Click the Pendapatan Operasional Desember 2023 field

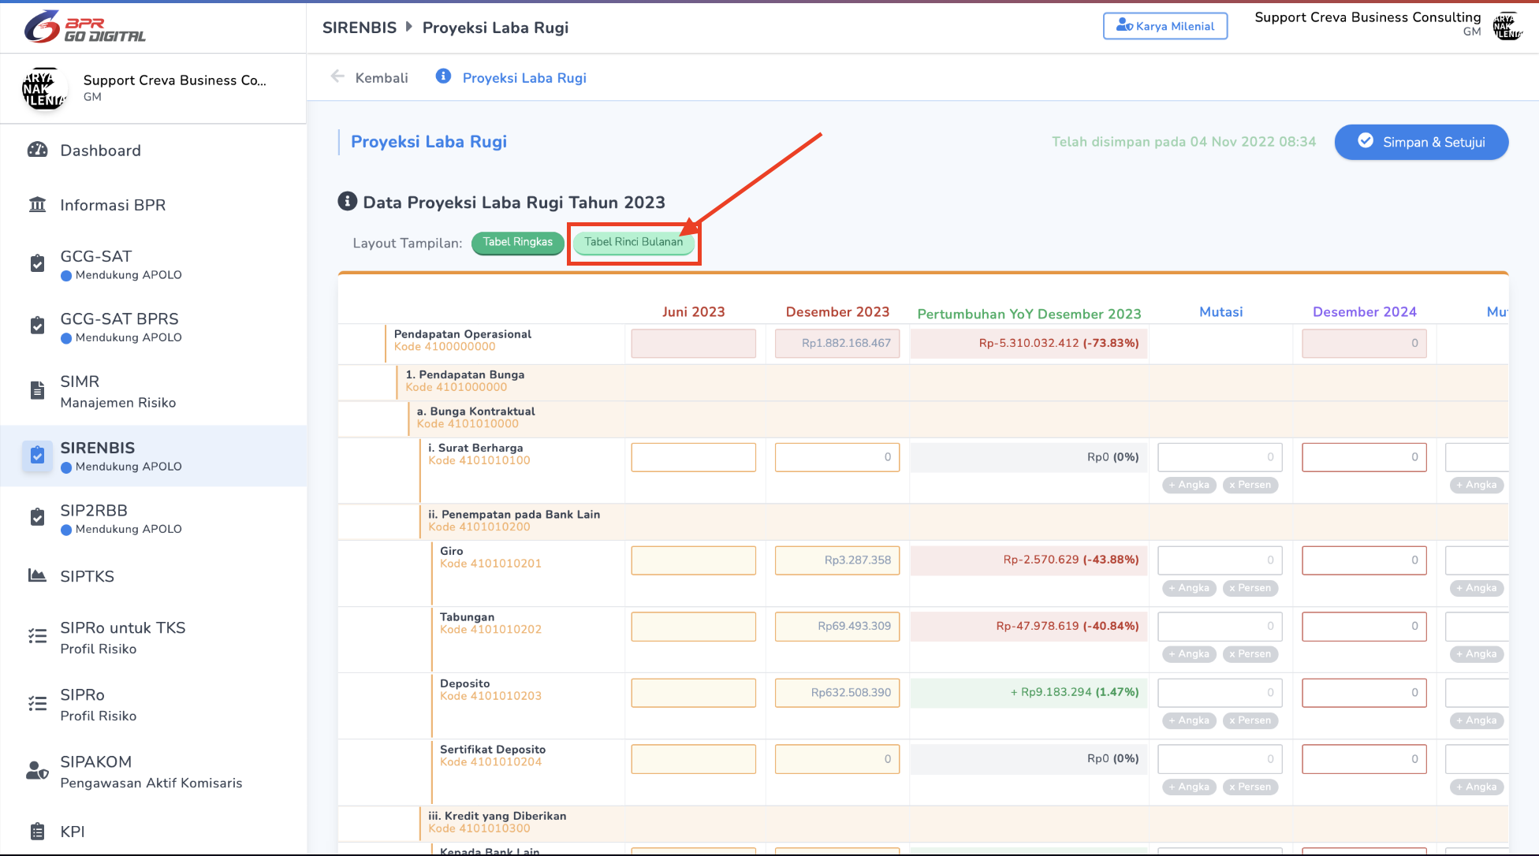click(x=837, y=344)
